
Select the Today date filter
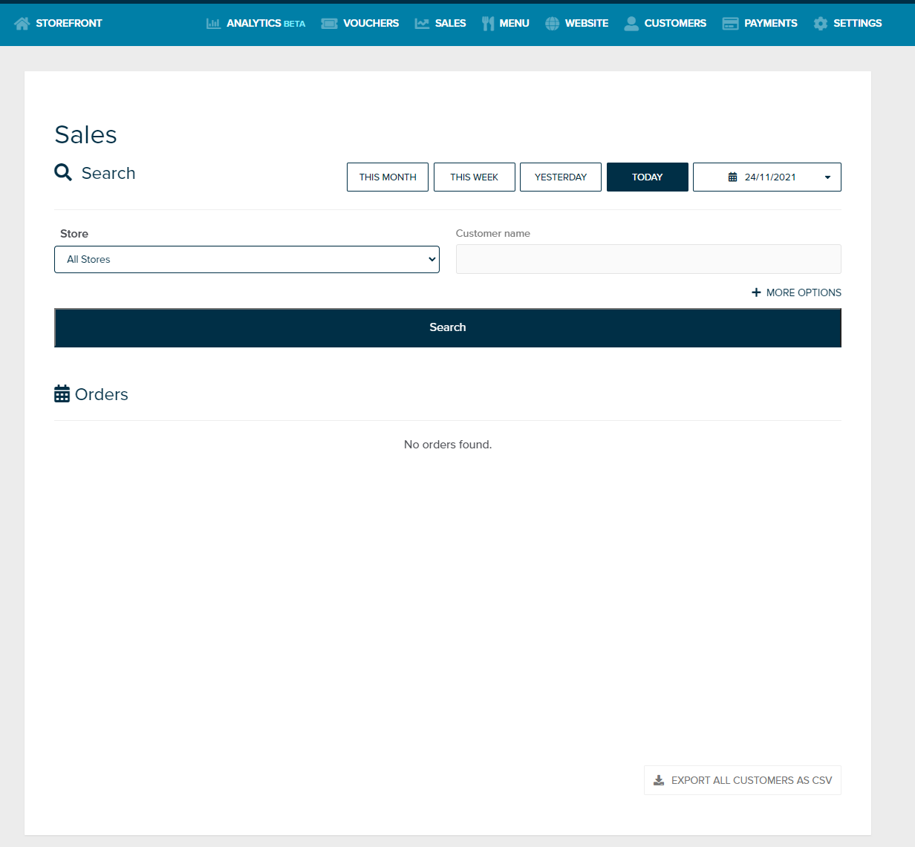647,177
